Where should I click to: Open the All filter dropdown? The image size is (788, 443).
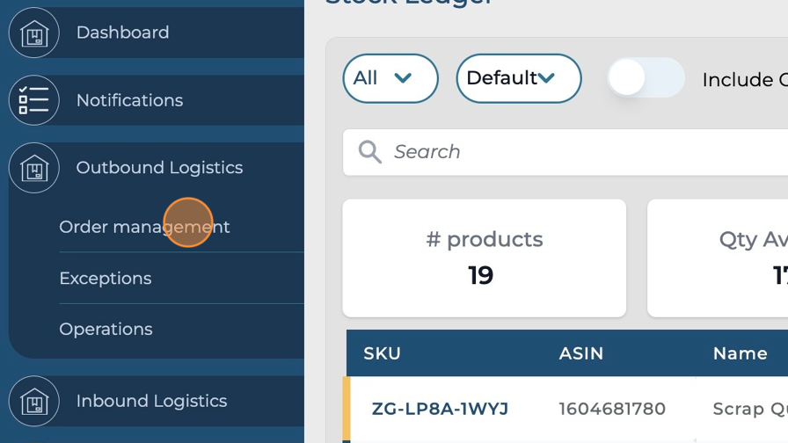point(390,78)
